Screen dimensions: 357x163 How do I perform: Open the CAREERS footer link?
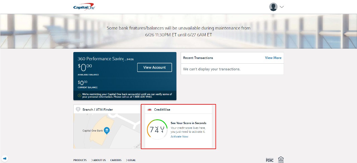[x=116, y=160]
